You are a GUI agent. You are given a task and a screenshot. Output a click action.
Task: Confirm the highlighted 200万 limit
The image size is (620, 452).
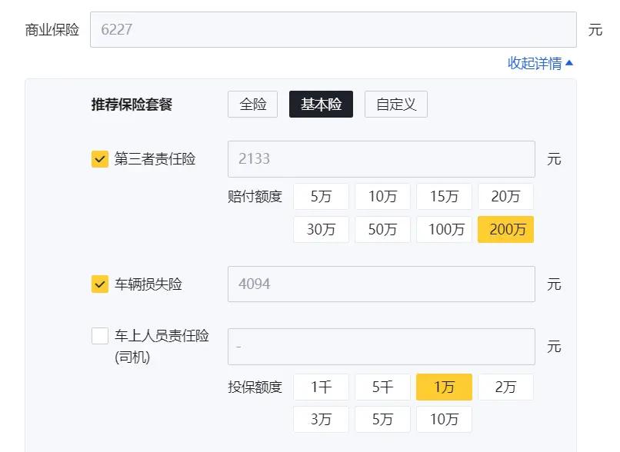505,229
